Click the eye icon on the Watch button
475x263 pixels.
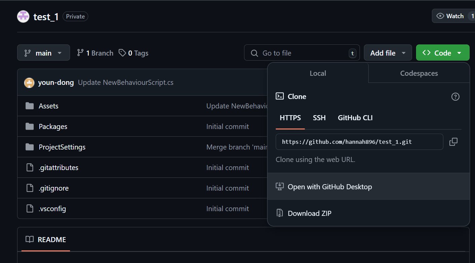pos(440,16)
